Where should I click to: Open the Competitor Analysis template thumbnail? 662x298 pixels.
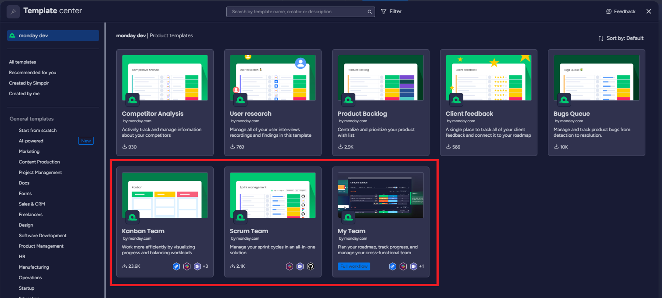(x=165, y=78)
